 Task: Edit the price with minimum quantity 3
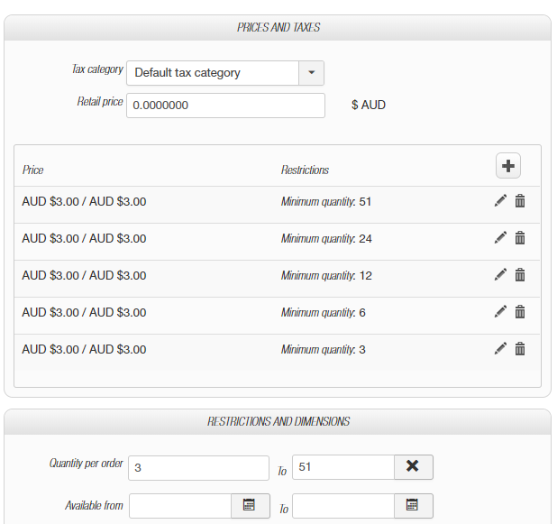[500, 349]
